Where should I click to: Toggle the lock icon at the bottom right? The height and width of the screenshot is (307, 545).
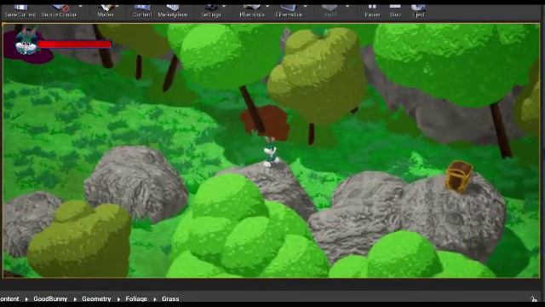pyautogui.click(x=534, y=299)
